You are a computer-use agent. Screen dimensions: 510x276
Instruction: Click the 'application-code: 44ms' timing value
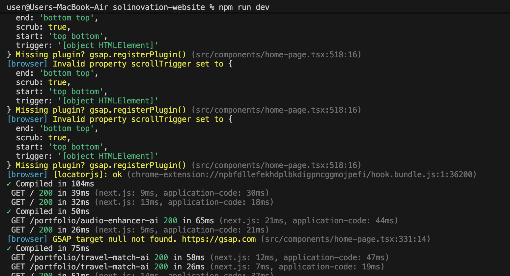point(343,221)
